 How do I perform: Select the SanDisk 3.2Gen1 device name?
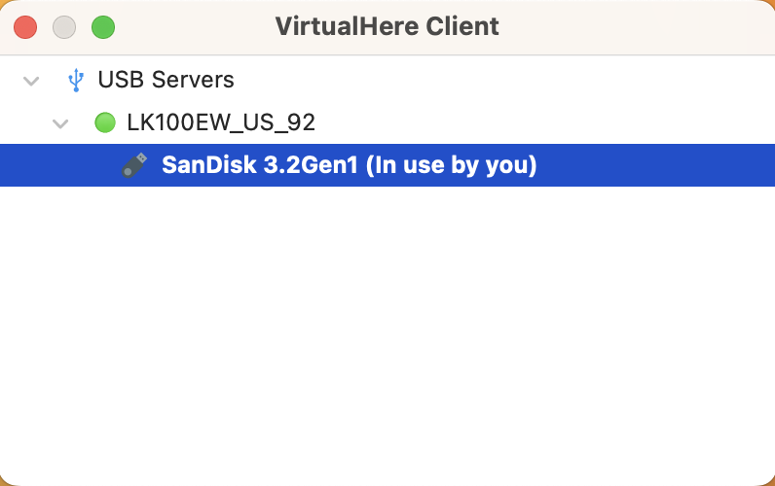click(261, 165)
